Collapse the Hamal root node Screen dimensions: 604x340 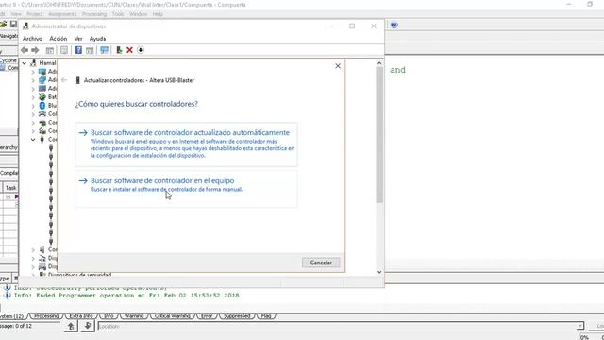point(25,63)
